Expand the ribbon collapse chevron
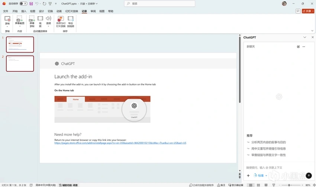This screenshot has width=316, height=187. 312,31
